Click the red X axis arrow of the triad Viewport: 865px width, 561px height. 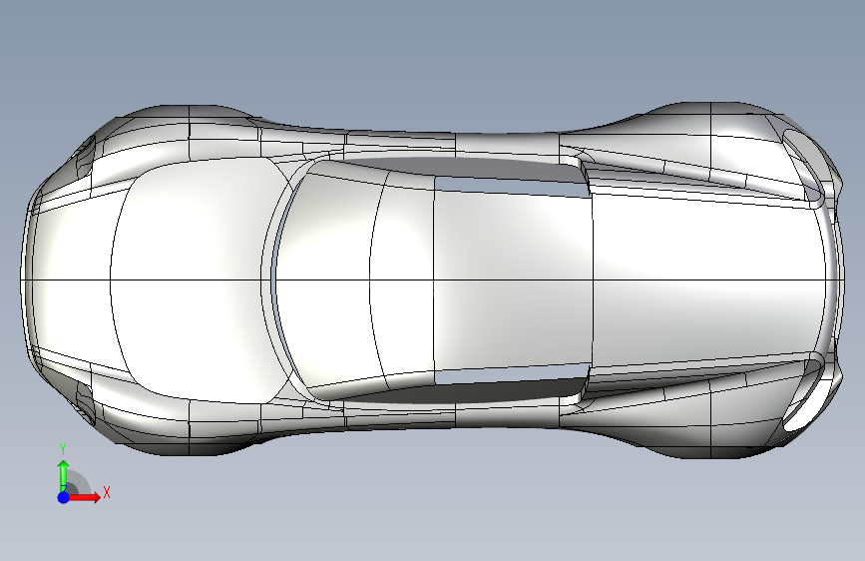85,497
